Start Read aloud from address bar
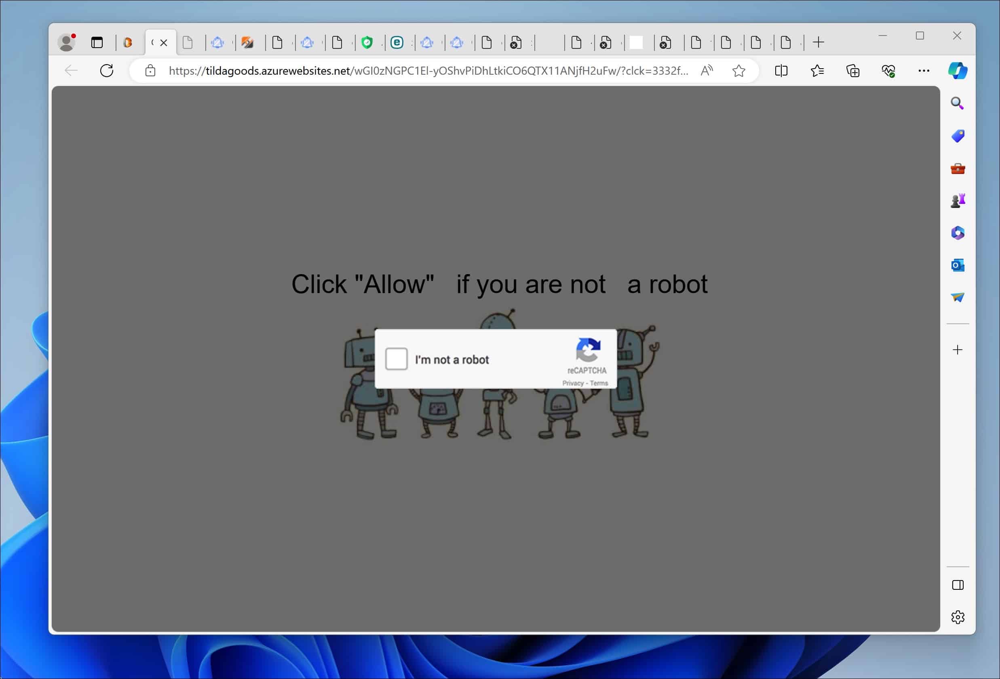The image size is (1000, 679). (x=707, y=71)
